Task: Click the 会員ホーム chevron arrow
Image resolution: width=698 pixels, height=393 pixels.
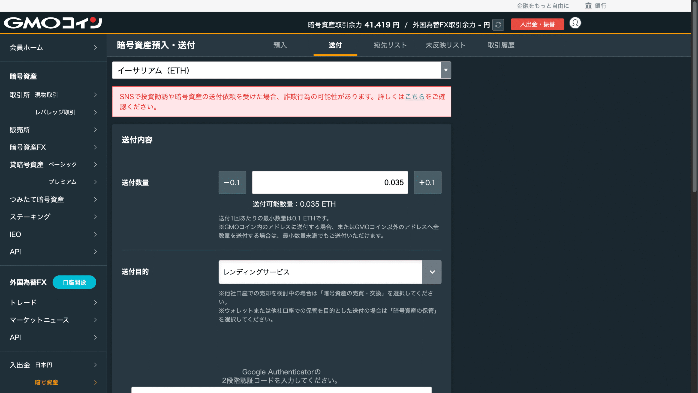Action: pyautogui.click(x=95, y=47)
